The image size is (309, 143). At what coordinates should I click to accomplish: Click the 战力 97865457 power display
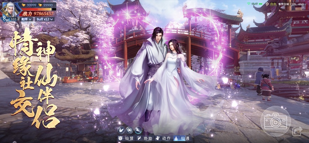coord(38,14)
